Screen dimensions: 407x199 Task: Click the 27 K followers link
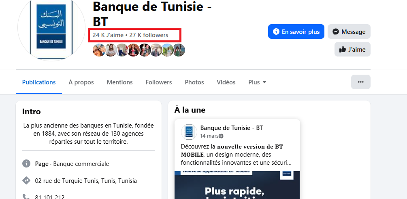[149, 35]
